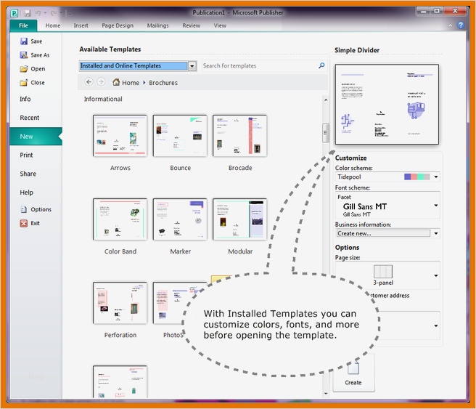The height and width of the screenshot is (409, 476).
Task: Open the Undo history dropdown arrow
Action: 45,13
